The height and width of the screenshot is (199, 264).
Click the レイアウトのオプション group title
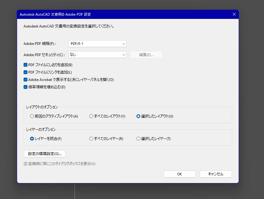[x=42, y=107]
